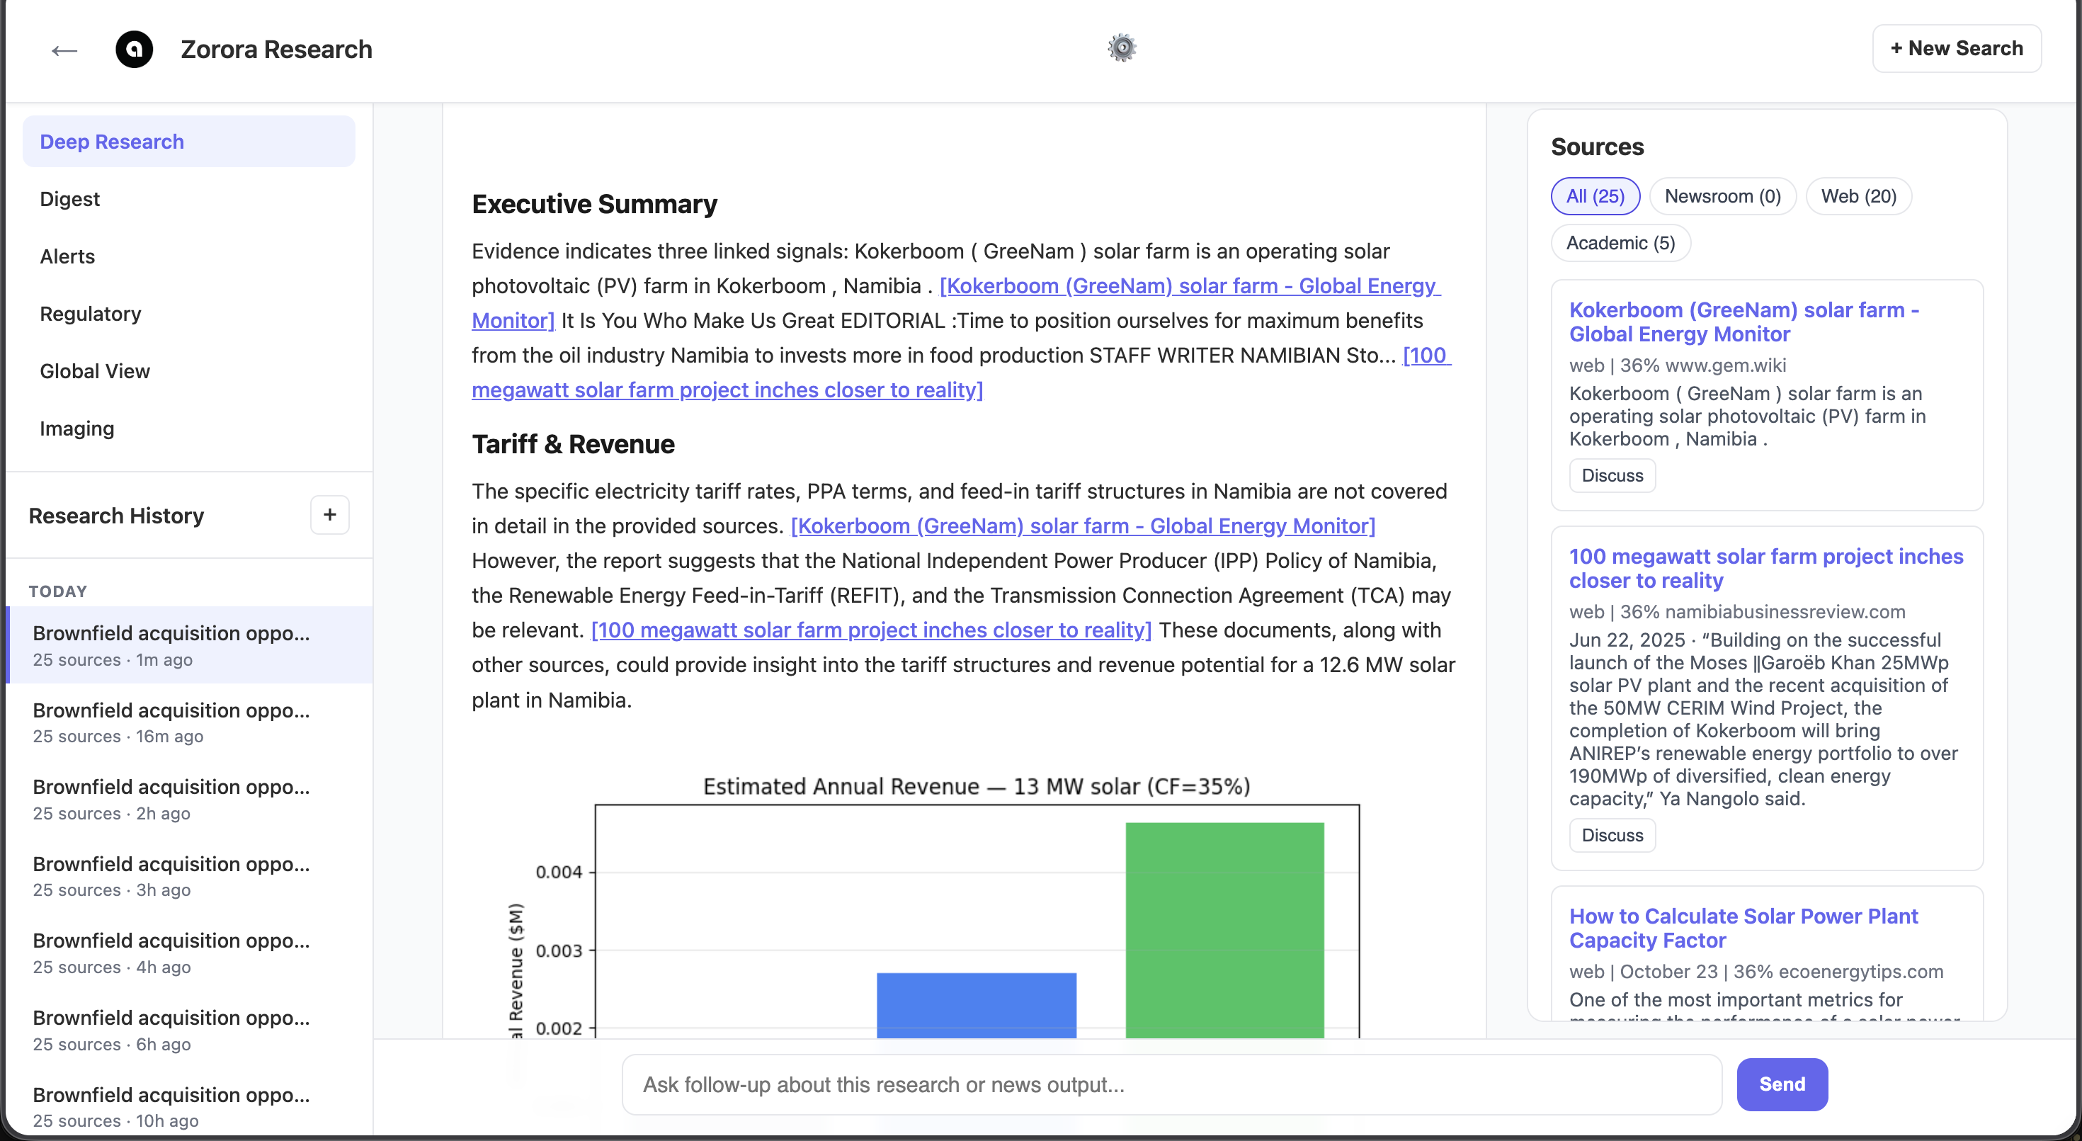Click the back arrow beside Zorora Research

[x=64, y=50]
